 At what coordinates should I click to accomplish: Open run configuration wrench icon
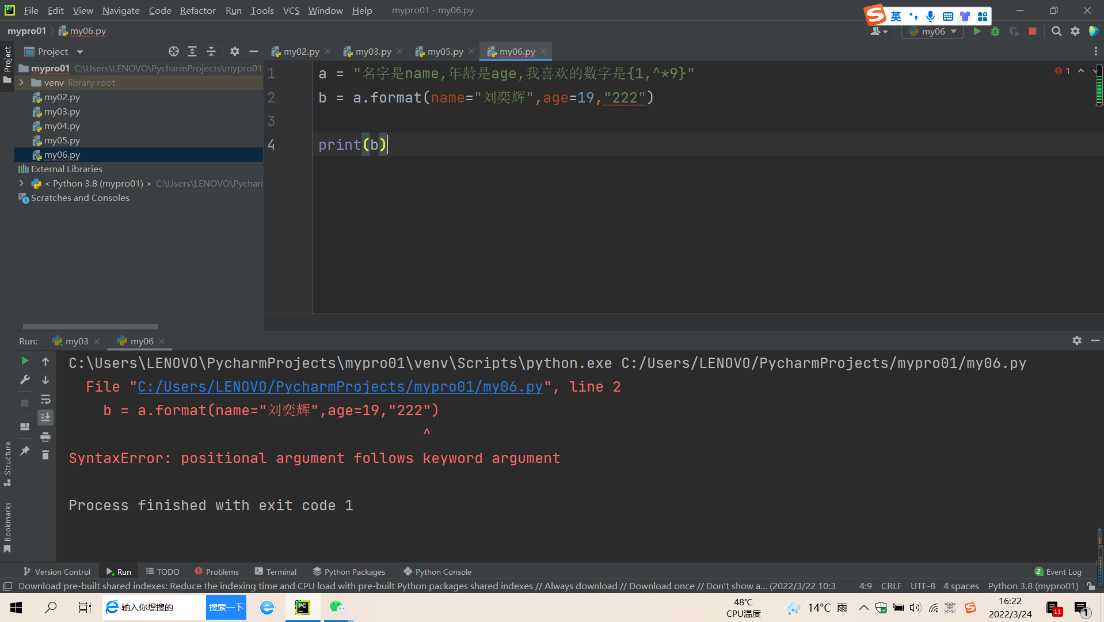pos(25,380)
